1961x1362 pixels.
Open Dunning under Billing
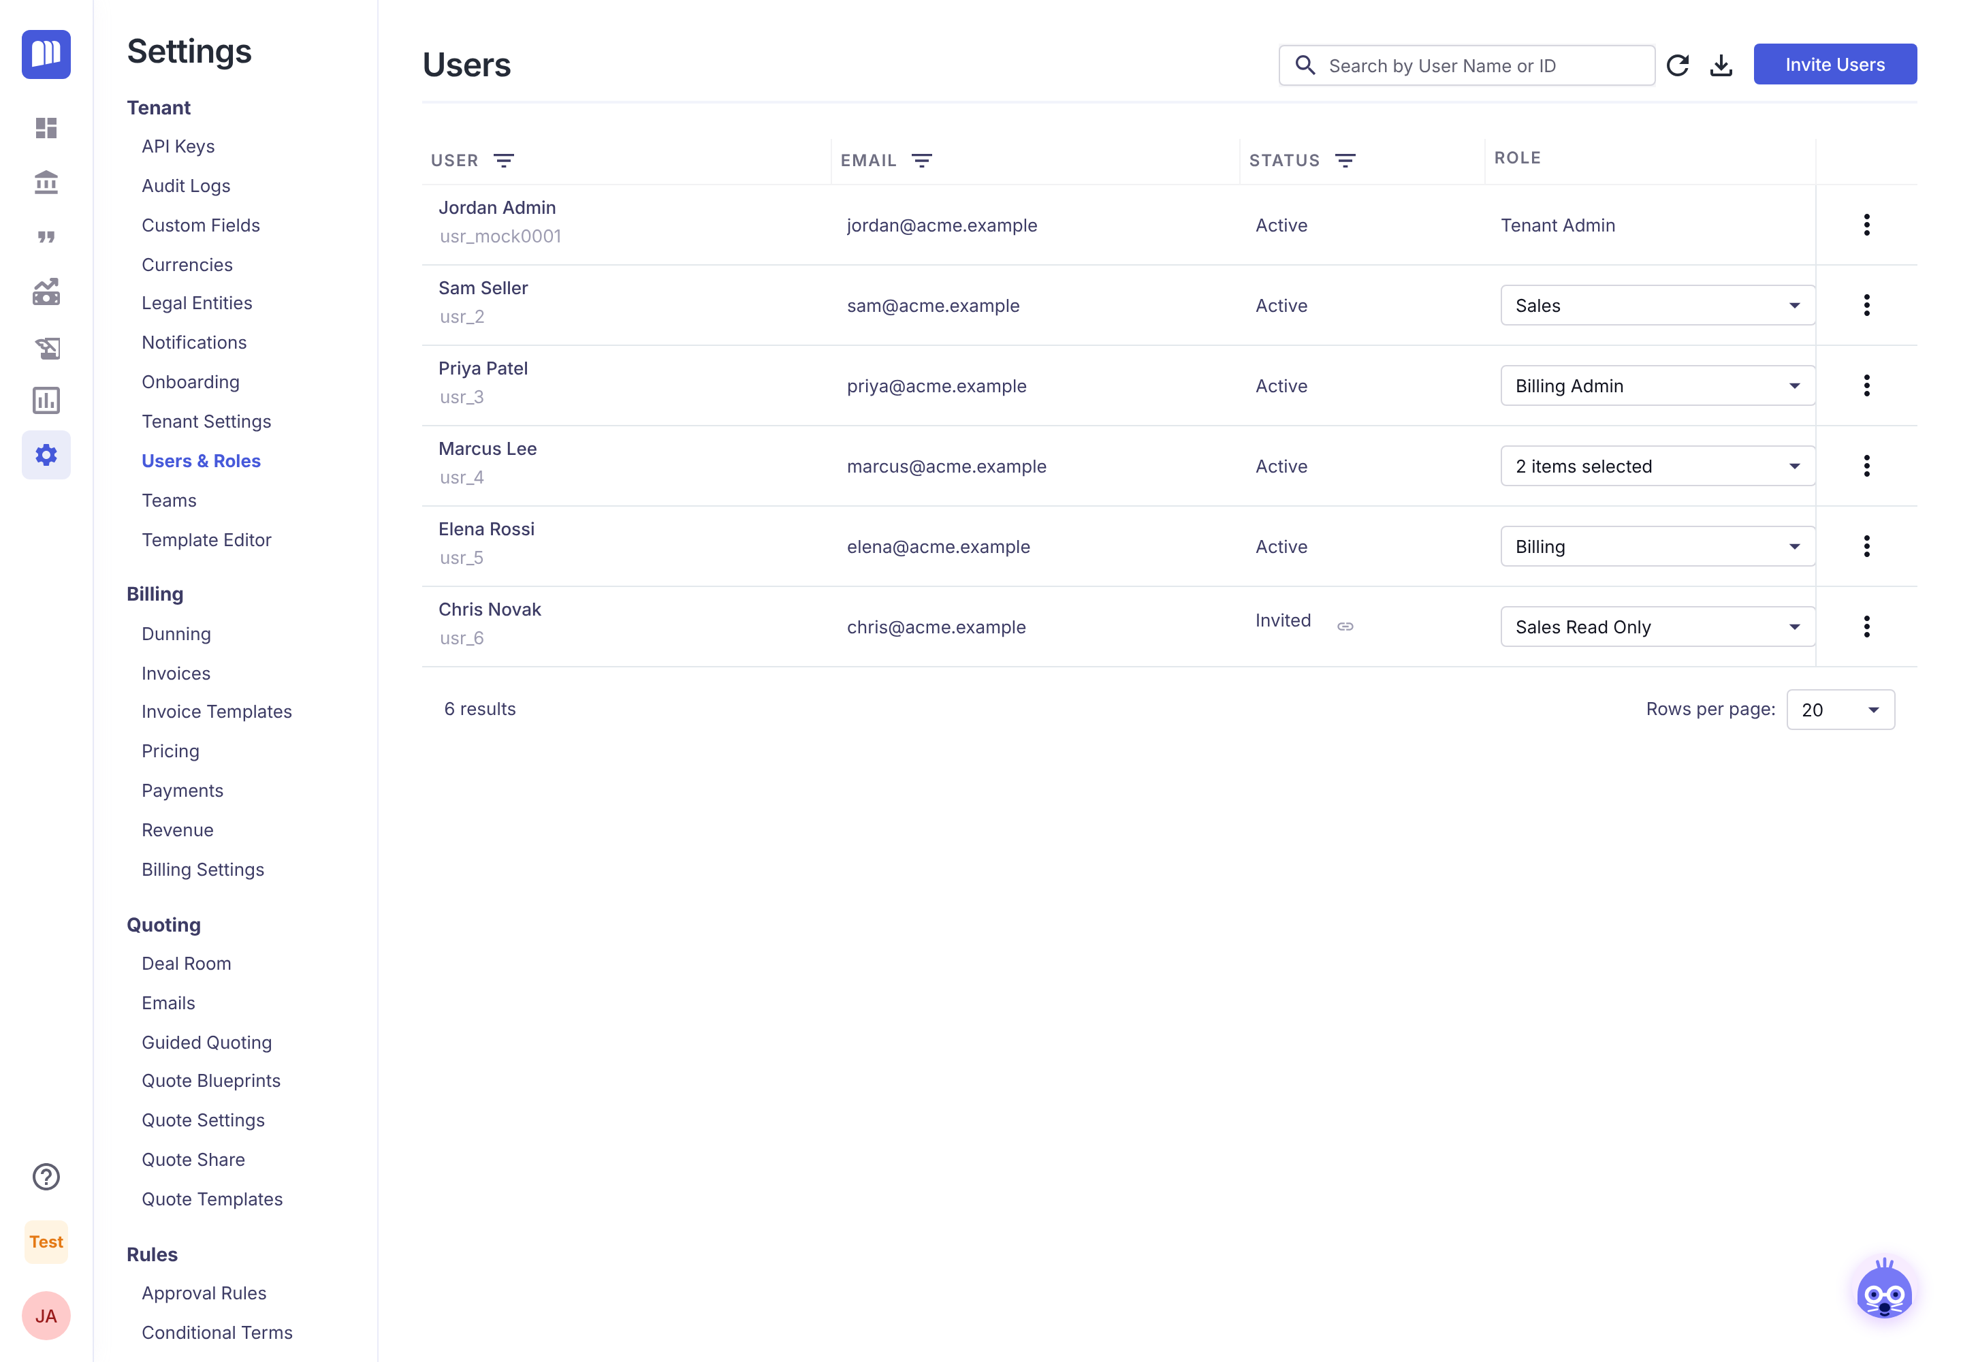(176, 634)
